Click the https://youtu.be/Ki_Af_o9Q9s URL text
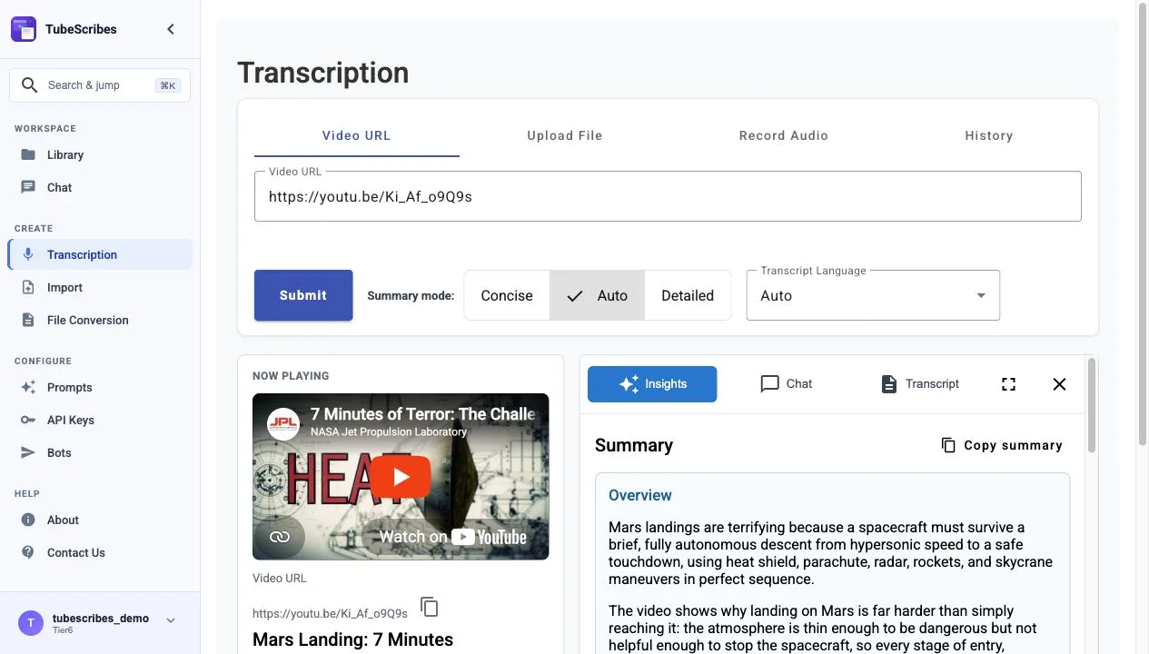Screen dimensions: 1149x654 coord(330,613)
